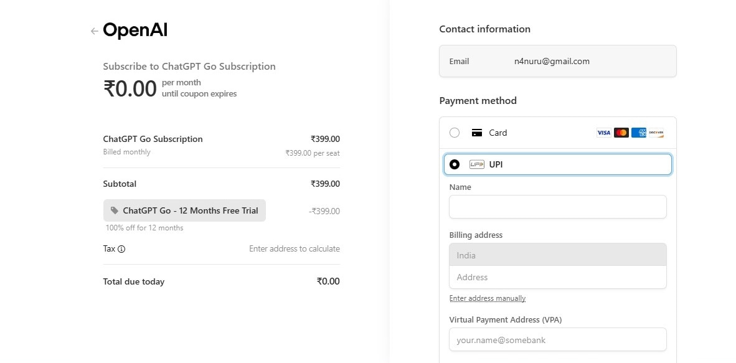The height and width of the screenshot is (363, 736).
Task: Click the coupon tag icon
Action: tap(115, 210)
